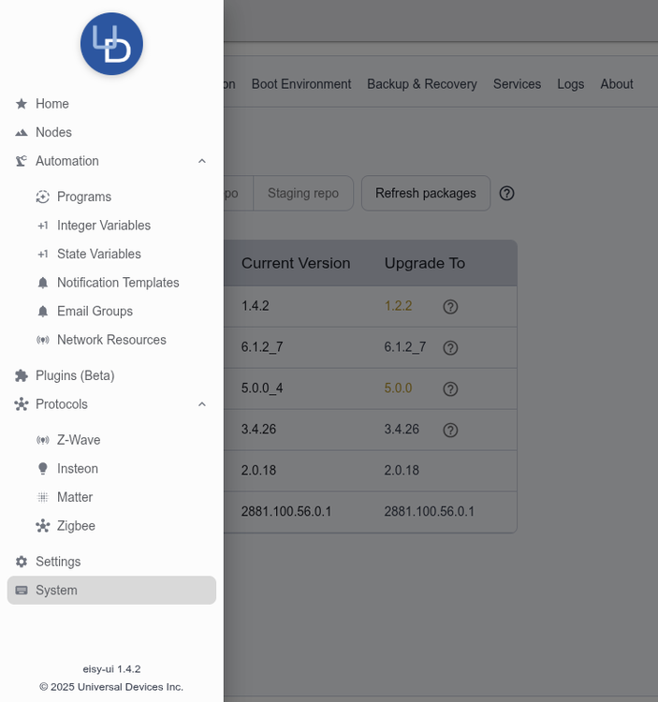Switch to the About tab
The height and width of the screenshot is (702, 658).
point(617,84)
